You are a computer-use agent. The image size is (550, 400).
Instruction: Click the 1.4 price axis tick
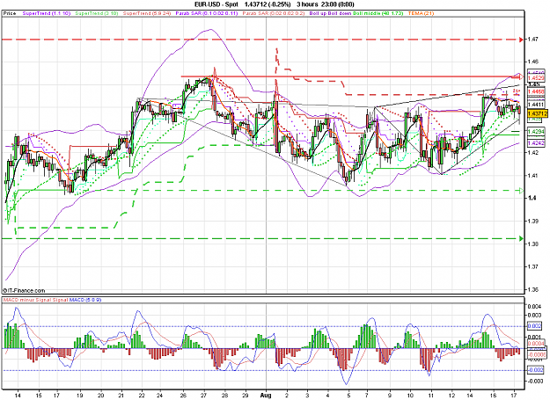click(x=531, y=199)
